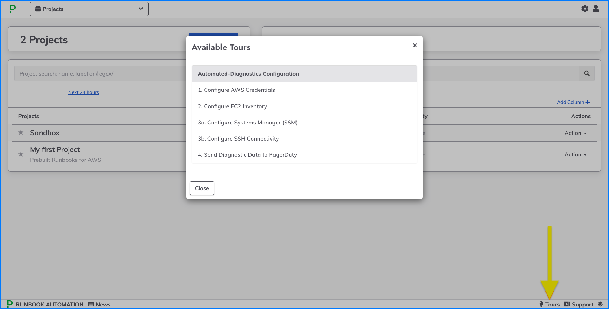Image resolution: width=609 pixels, height=309 pixels.
Task: Close the Available Tours dialog with X
Action: coord(415,45)
